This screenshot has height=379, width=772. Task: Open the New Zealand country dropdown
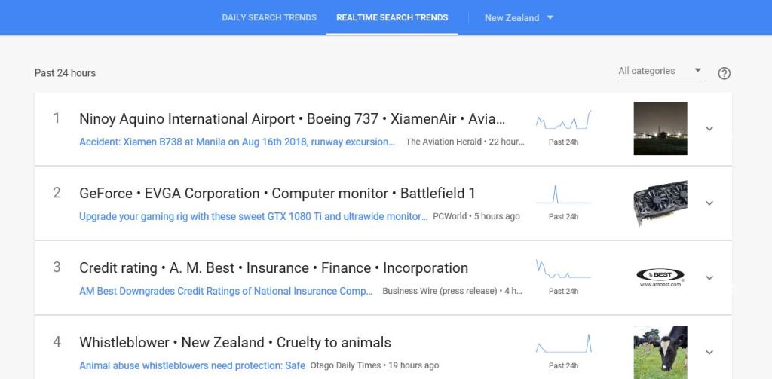click(x=519, y=17)
